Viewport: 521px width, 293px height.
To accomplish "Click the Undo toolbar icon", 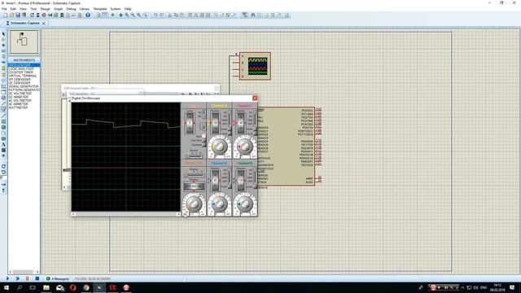I will click(x=155, y=15).
